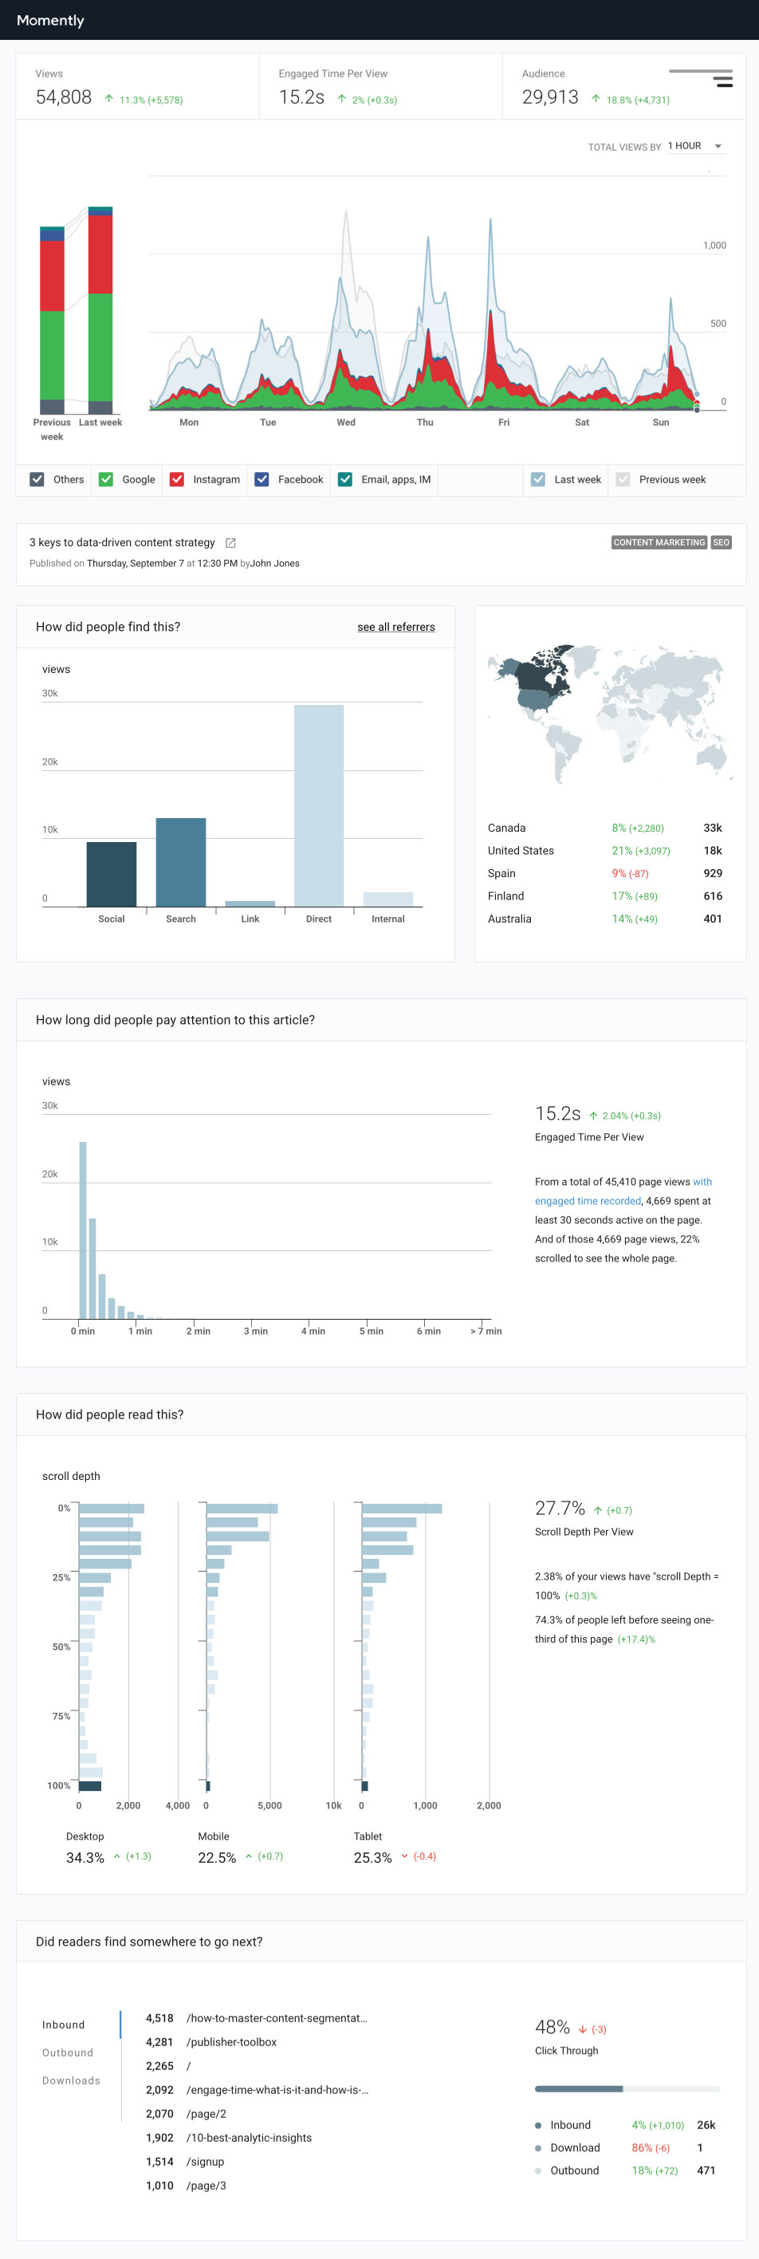The width and height of the screenshot is (759, 2259).
Task: Click the Audience up-arrow trend icon
Action: (x=596, y=99)
